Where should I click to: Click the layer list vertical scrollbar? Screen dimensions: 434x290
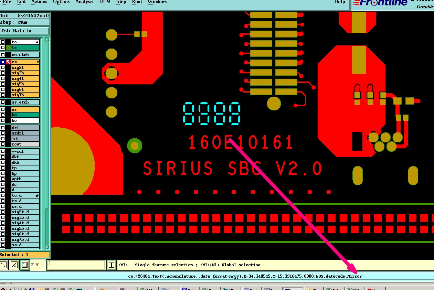(47, 143)
